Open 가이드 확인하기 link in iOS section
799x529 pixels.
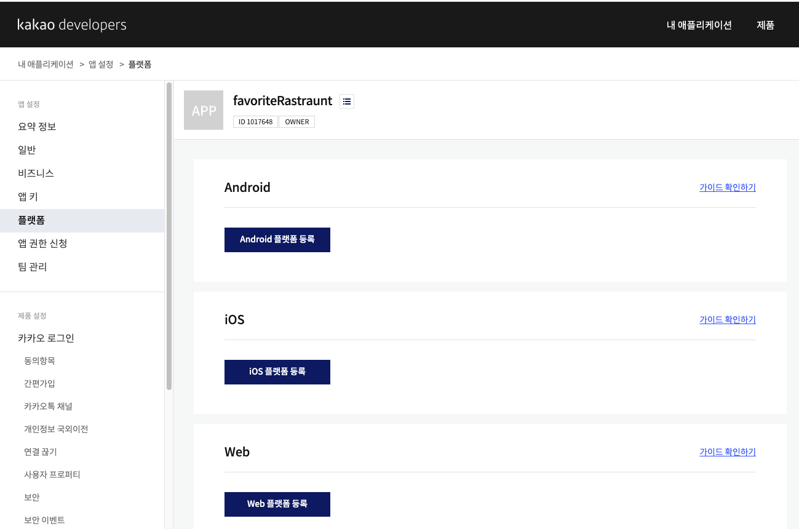point(728,320)
